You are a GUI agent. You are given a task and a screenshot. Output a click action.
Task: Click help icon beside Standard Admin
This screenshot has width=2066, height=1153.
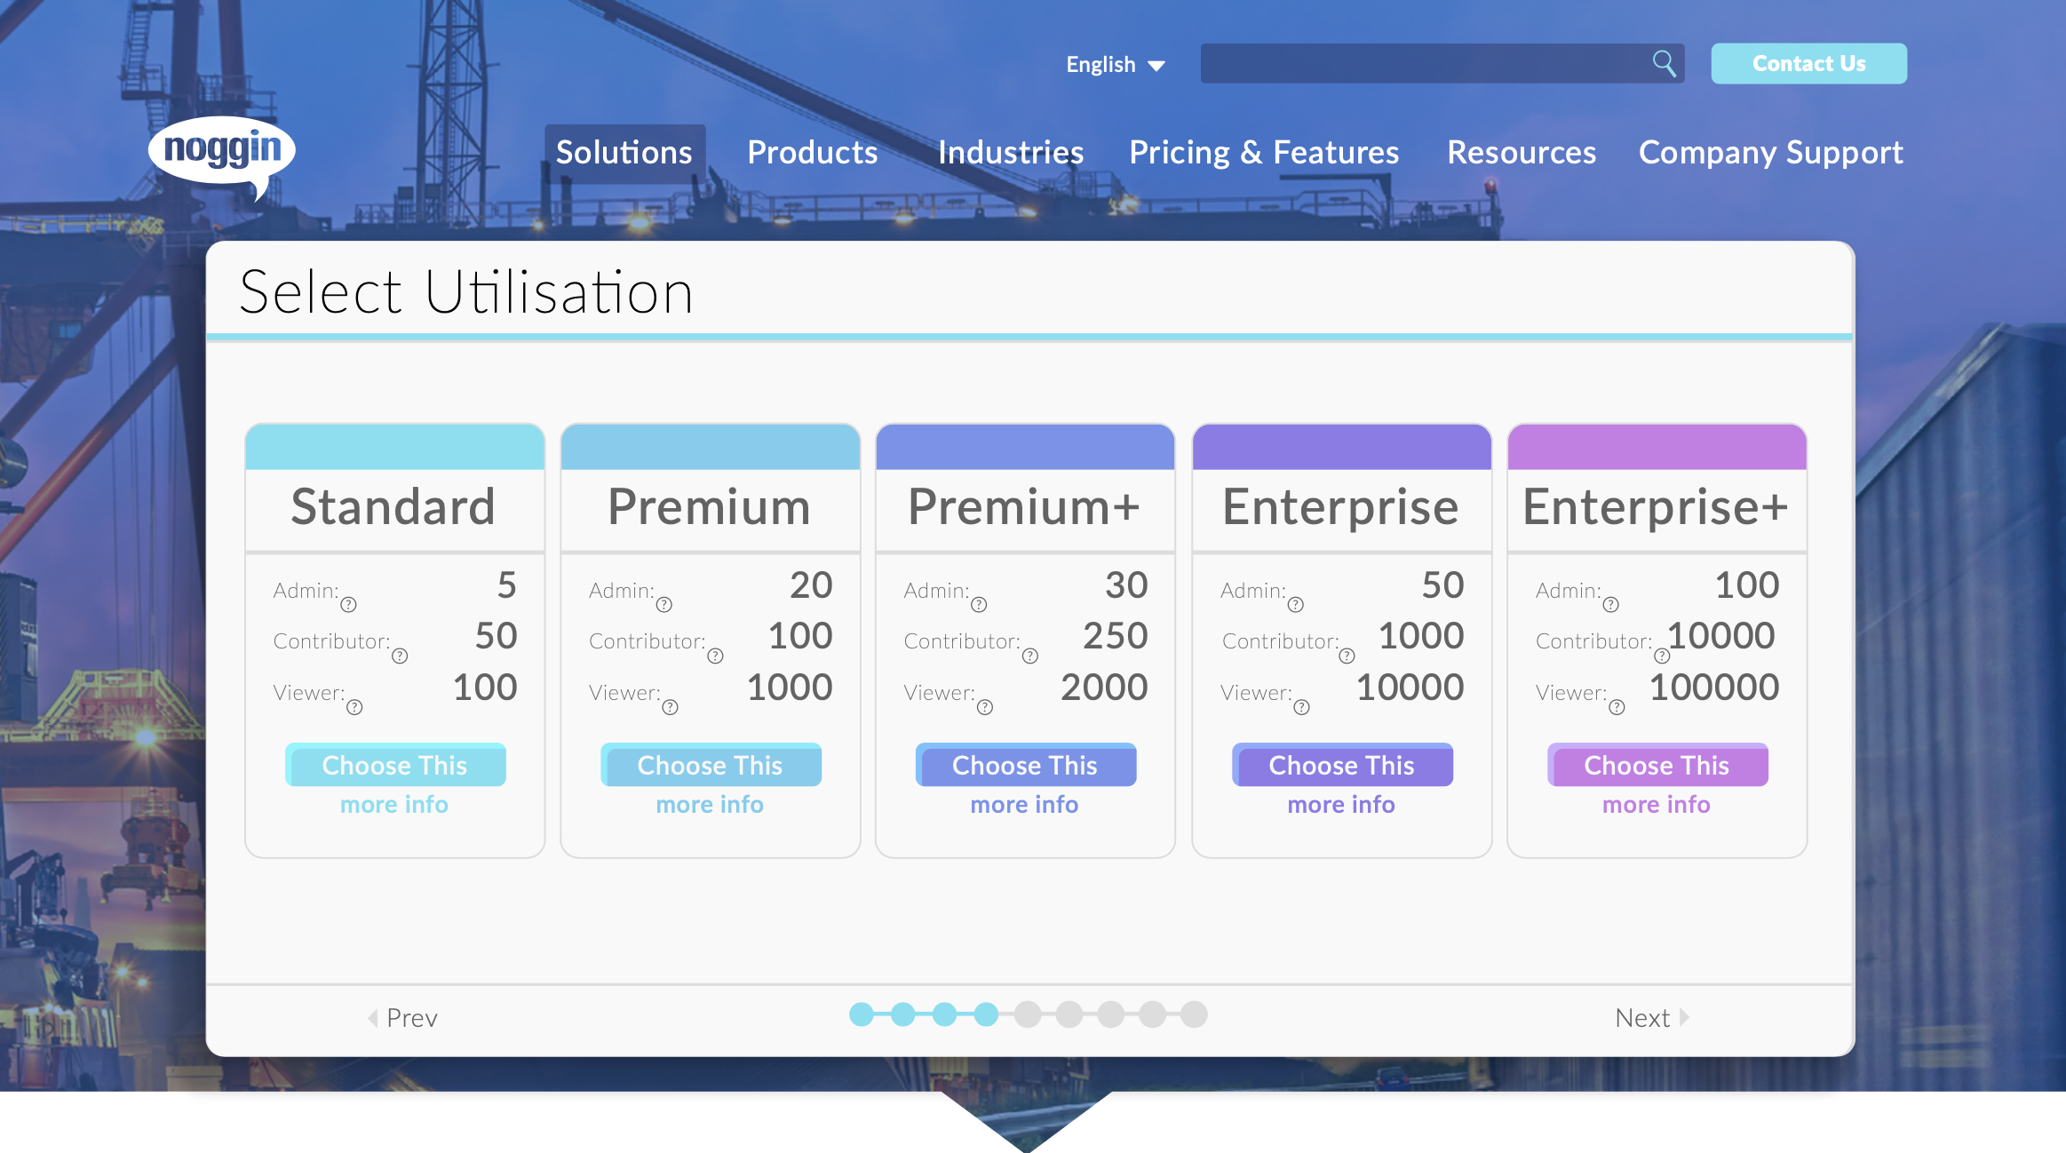[x=349, y=605]
